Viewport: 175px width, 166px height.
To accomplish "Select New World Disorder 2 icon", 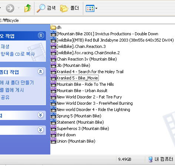I will click(53, 97).
